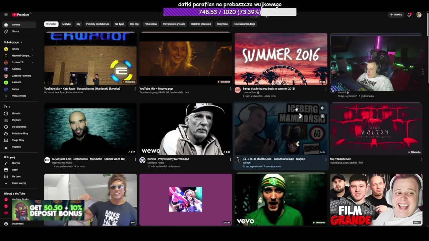This screenshot has width=429, height=241.
Task: Select the Muzyka filter chip
Action: click(66, 24)
